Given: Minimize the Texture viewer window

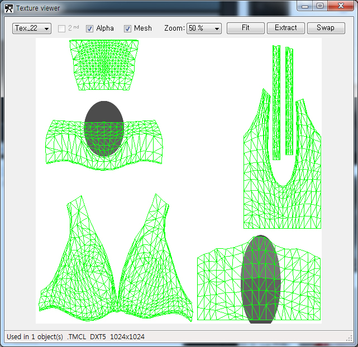Looking at the screenshot, I should [305, 6].
